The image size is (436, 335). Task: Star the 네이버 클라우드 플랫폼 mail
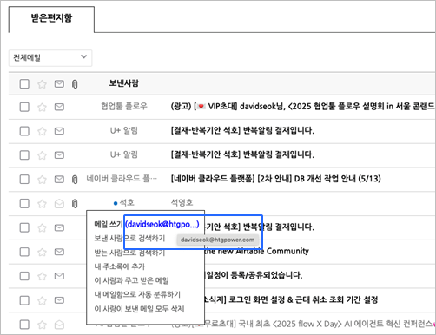[x=42, y=180]
